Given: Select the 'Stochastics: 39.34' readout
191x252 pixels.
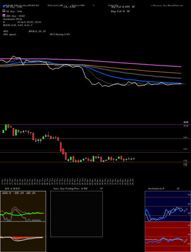Looking at the screenshot, I should (12, 19).
